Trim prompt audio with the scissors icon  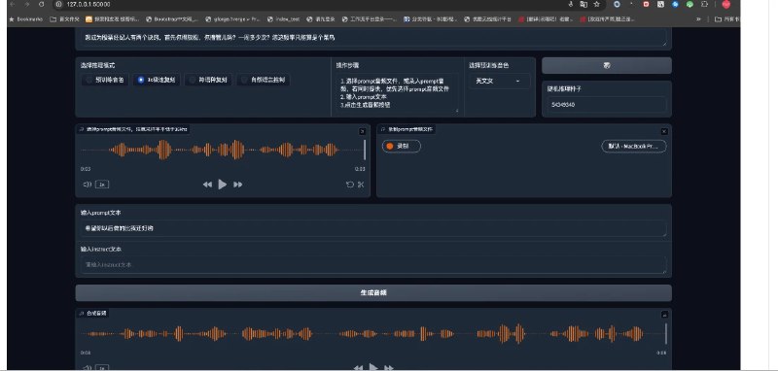(x=361, y=185)
